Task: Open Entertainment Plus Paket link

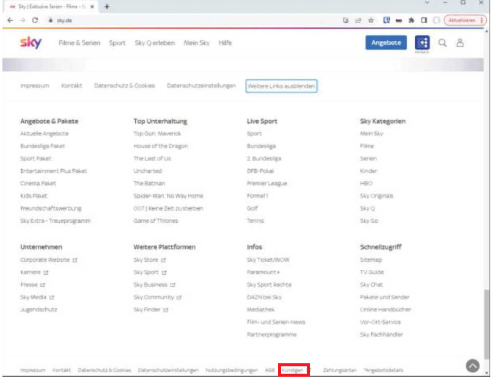Action: coord(54,171)
